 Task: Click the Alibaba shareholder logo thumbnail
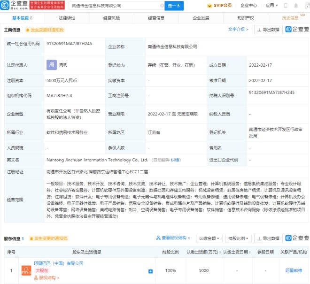pyautogui.click(x=25, y=271)
